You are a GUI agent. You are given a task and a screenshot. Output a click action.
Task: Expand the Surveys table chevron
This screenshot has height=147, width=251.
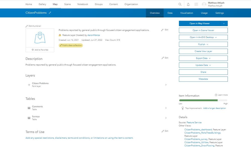166,118
